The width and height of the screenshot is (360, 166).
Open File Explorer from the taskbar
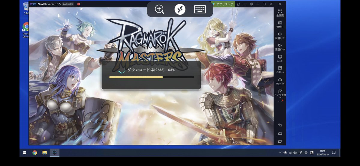pyautogui.click(x=44, y=153)
